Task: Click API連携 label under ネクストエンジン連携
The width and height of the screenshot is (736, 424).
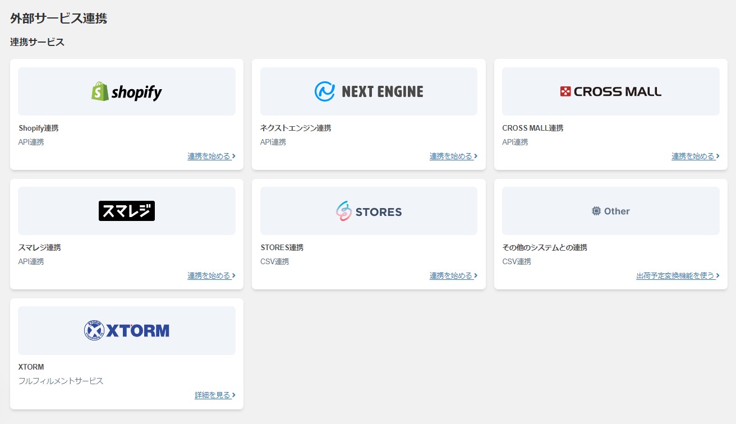Action: (x=273, y=142)
